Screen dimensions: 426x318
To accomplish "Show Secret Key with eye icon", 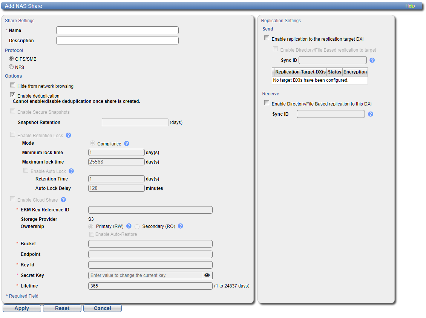I will coord(207,275).
